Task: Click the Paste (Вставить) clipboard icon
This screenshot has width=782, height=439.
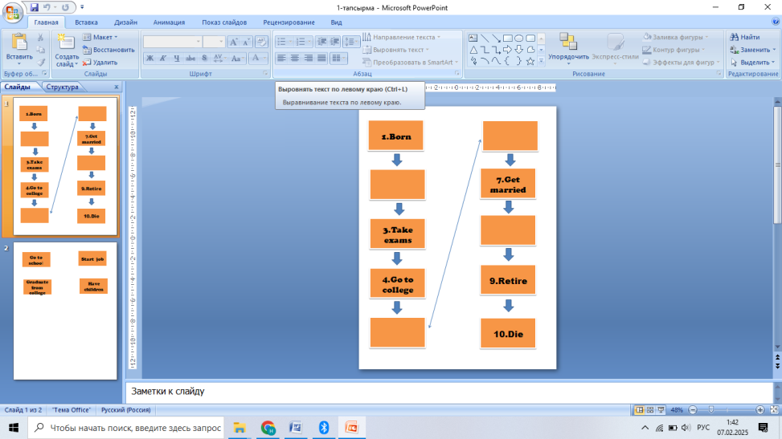Action: (19, 43)
